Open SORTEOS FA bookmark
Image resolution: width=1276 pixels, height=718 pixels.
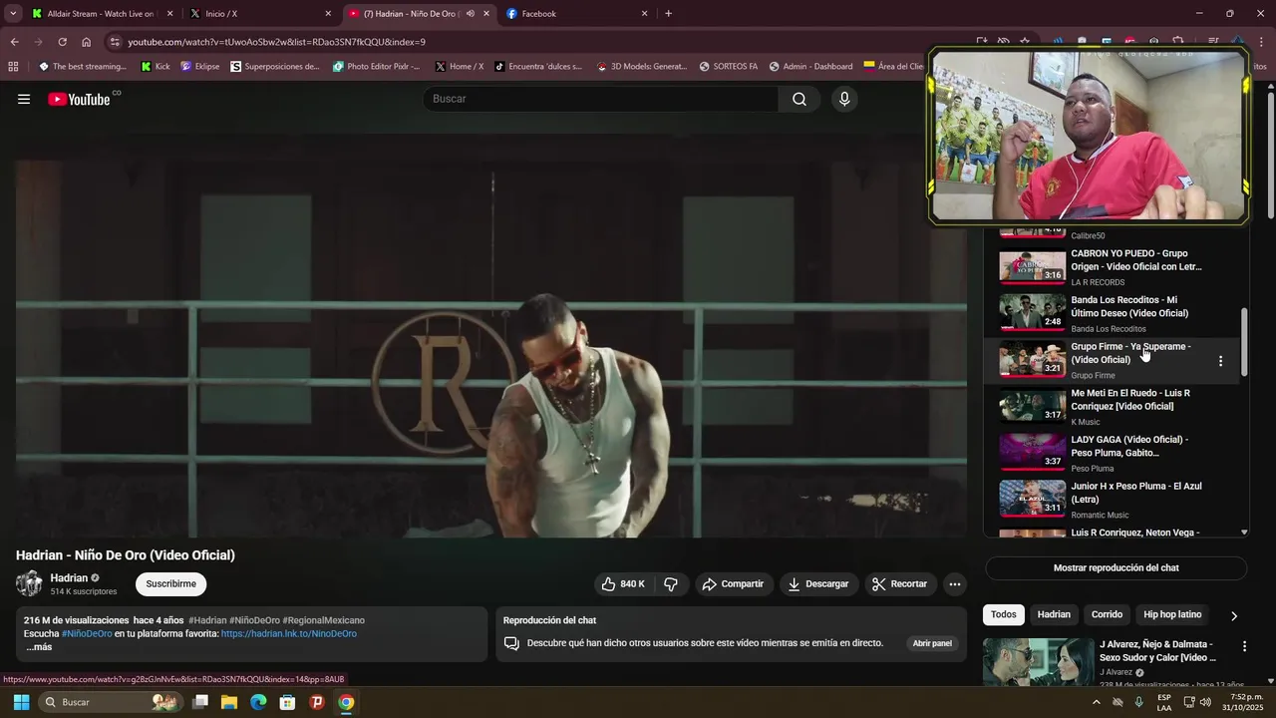click(728, 67)
